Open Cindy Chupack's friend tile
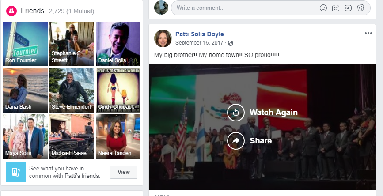 [x=118, y=90]
